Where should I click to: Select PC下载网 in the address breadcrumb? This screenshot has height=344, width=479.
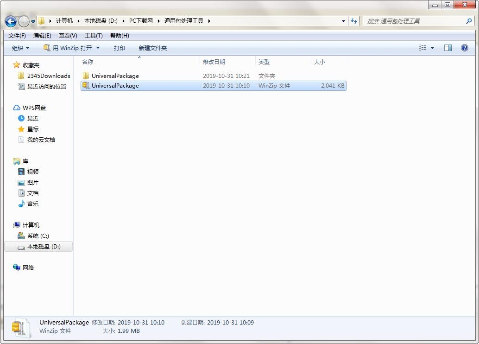click(141, 21)
